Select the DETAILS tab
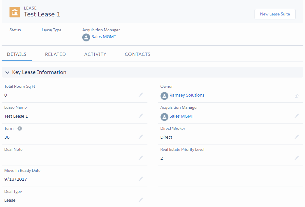Image resolution: width=305 pixels, height=207 pixels. [17, 54]
